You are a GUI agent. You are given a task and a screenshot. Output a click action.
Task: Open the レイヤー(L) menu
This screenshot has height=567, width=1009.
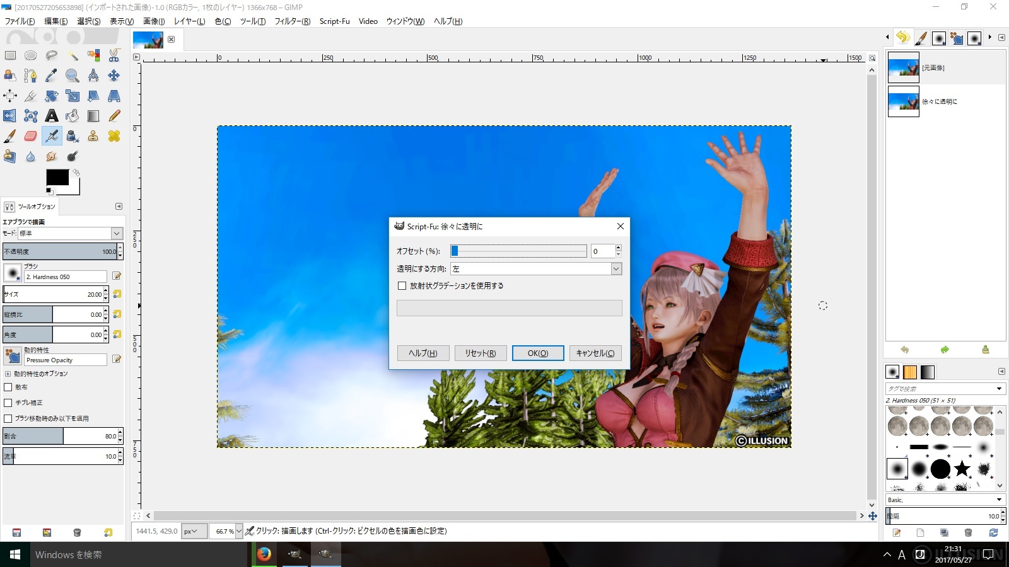pos(190,21)
